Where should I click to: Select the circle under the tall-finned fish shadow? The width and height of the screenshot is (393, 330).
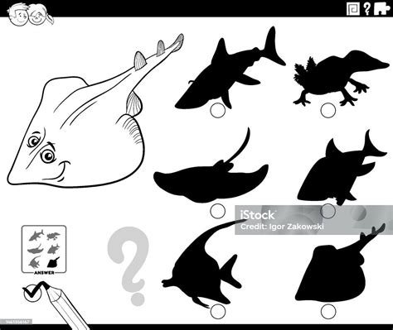(x=328, y=211)
